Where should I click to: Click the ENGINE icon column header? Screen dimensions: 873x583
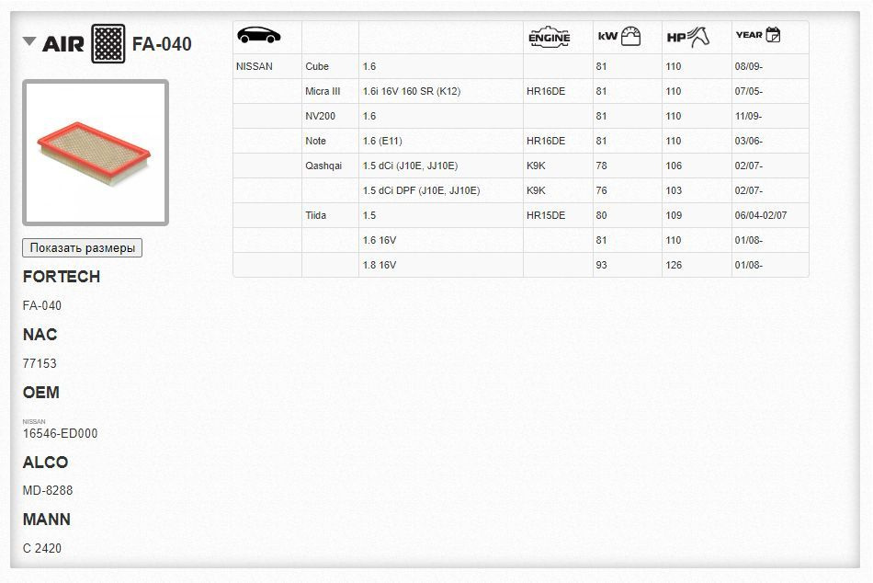(549, 38)
